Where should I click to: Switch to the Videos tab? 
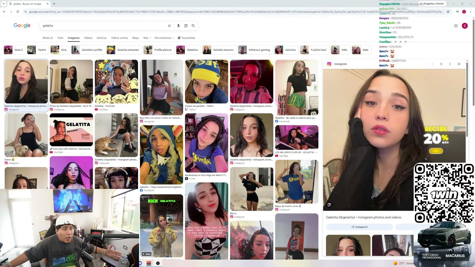click(x=88, y=38)
